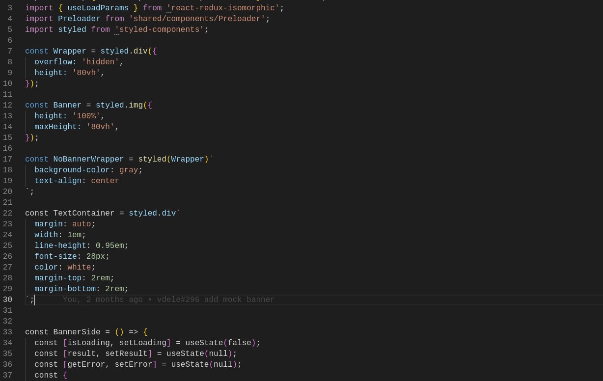Click the 'background-color' property
The width and height of the screenshot is (603, 381).
coord(72,170)
